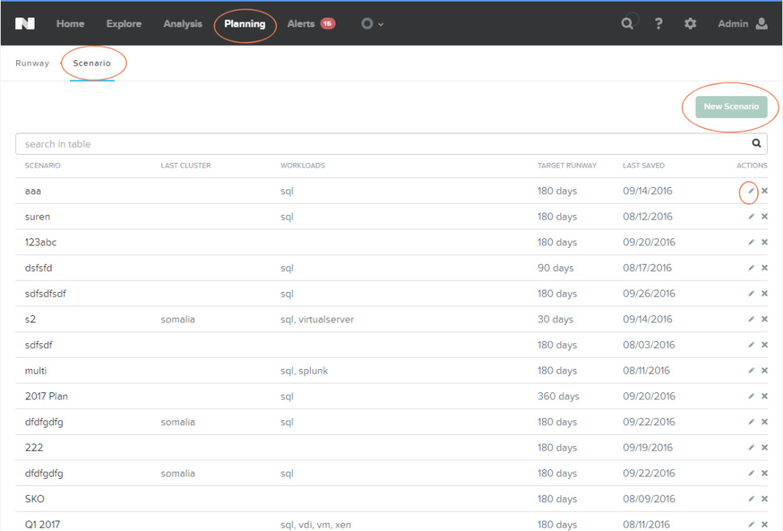The height and width of the screenshot is (531, 783).
Task: Sort by TARGET RUNWAY column header
Action: click(x=567, y=165)
